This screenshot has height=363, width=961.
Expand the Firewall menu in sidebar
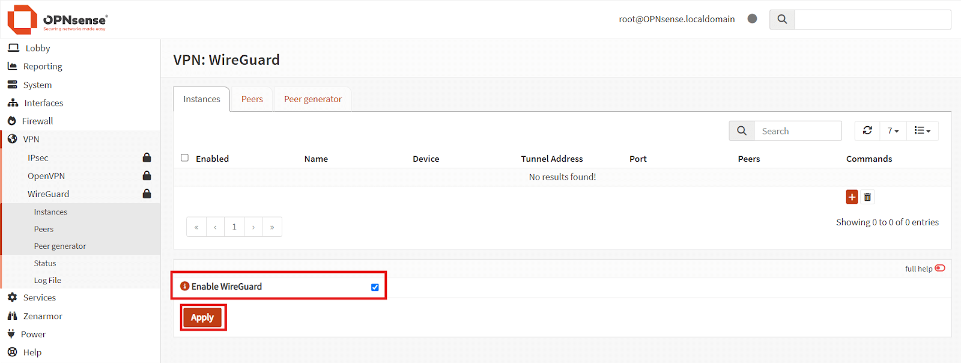(x=37, y=121)
